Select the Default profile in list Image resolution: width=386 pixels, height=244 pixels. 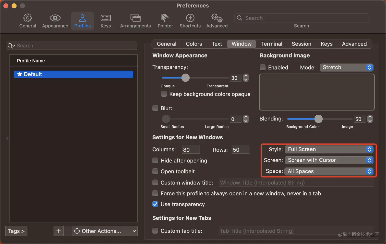pyautogui.click(x=74, y=74)
